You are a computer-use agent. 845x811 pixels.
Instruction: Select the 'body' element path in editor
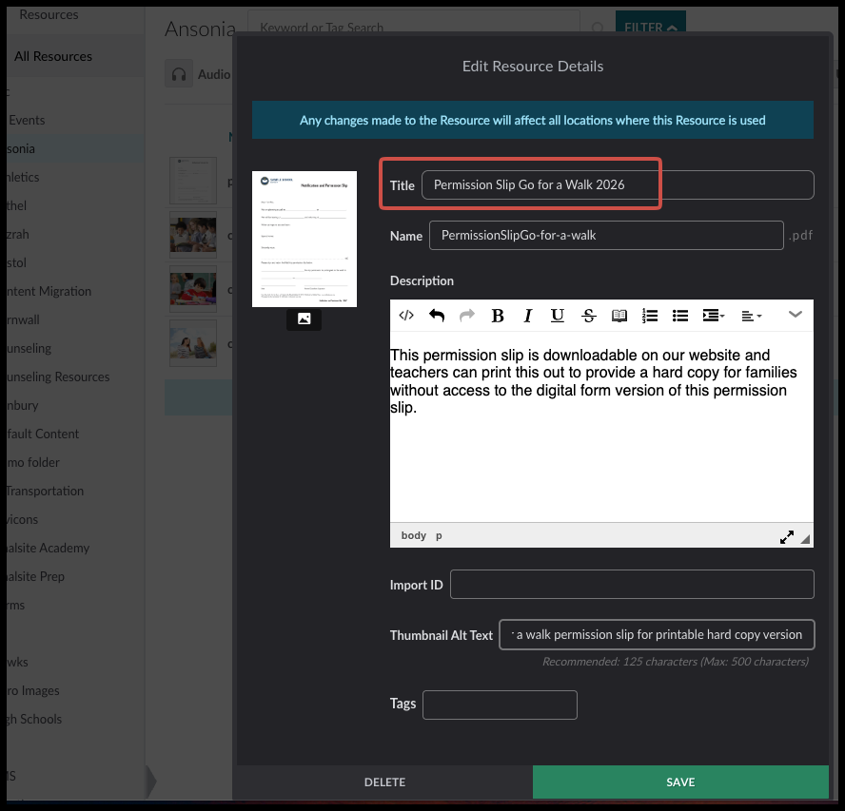pos(413,535)
